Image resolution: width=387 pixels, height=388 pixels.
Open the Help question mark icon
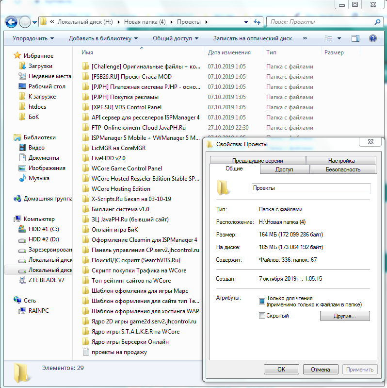tap(372, 38)
